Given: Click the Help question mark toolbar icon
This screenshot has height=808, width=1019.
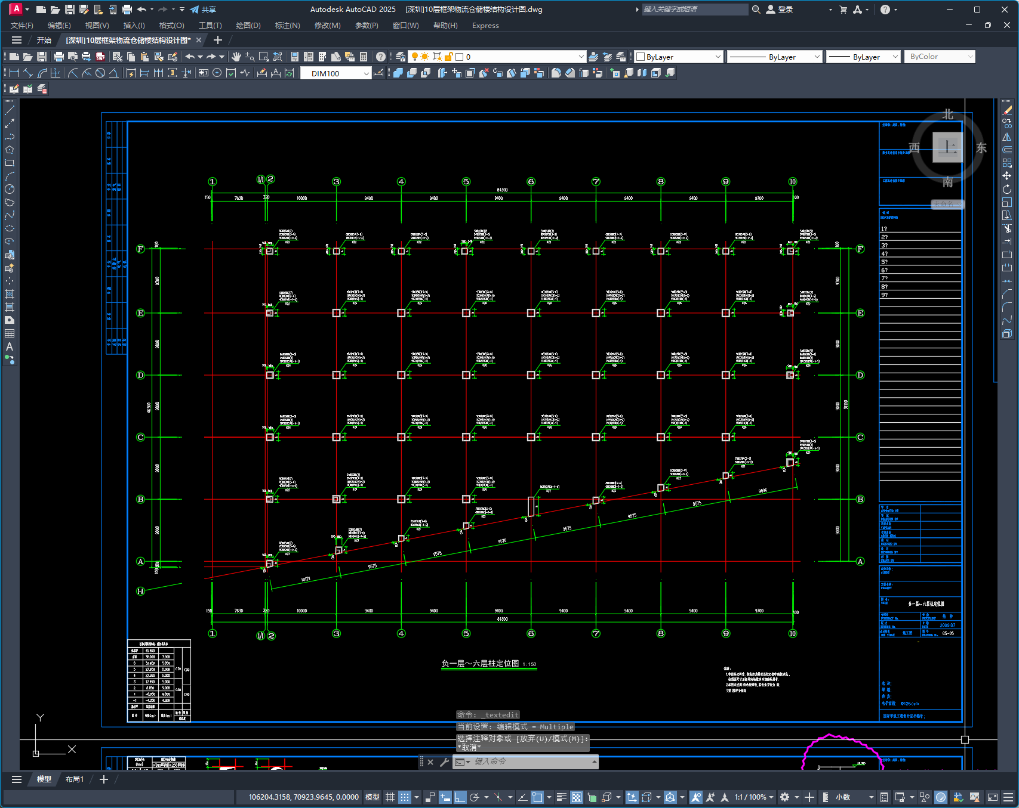Looking at the screenshot, I should pos(381,57).
